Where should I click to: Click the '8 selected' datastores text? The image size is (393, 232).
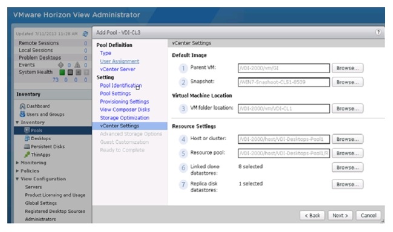[251, 167]
